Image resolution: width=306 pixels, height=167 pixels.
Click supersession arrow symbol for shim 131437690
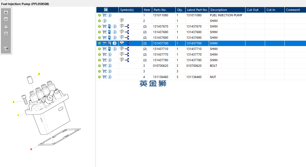click(x=127, y=38)
